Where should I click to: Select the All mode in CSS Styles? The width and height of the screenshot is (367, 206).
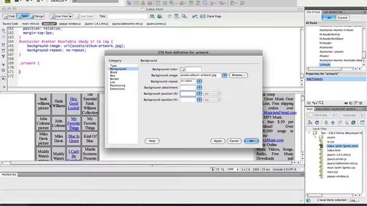click(329, 18)
